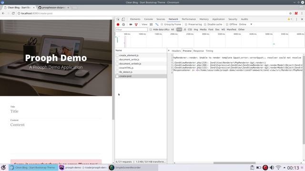Clear the network log
This screenshot has width=305, height=171.
(123, 24)
